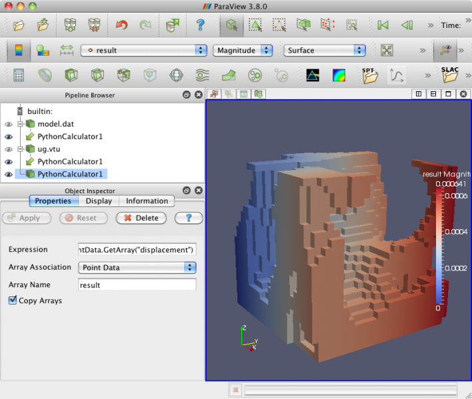Toggle color legend visibility icon
Viewport: 472px width, 399px height.
(x=19, y=50)
